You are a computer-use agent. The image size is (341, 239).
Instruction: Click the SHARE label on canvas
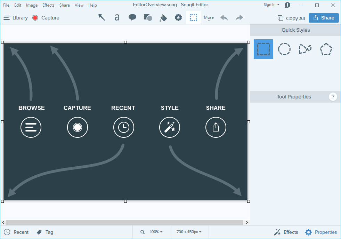click(216, 108)
